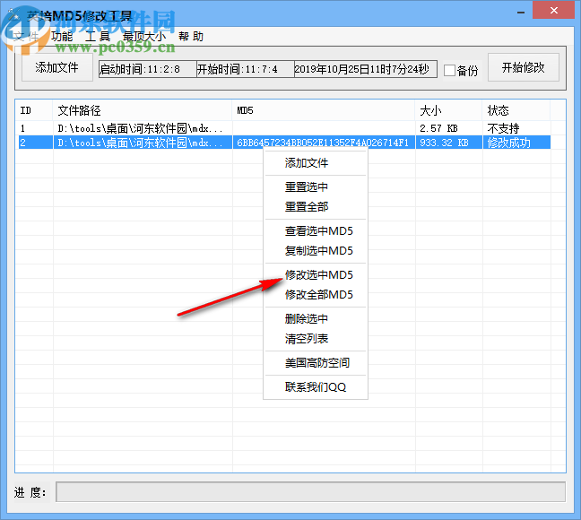Screen dimensions: 581x520
Task: Select 清空列表 from the context menu
Action: 307,338
